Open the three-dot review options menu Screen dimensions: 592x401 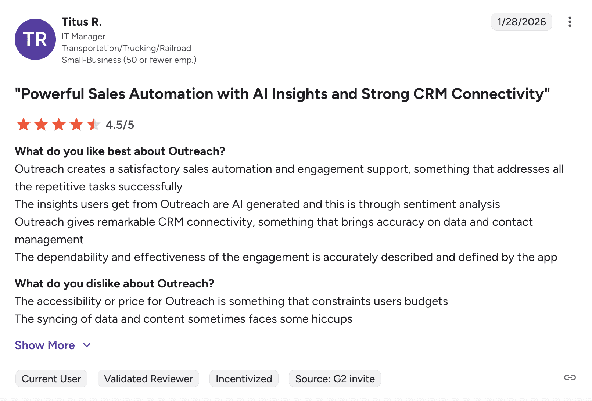coord(570,22)
